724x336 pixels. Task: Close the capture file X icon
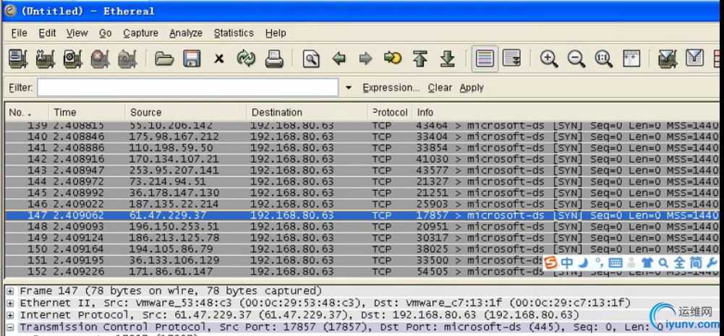[x=219, y=59]
